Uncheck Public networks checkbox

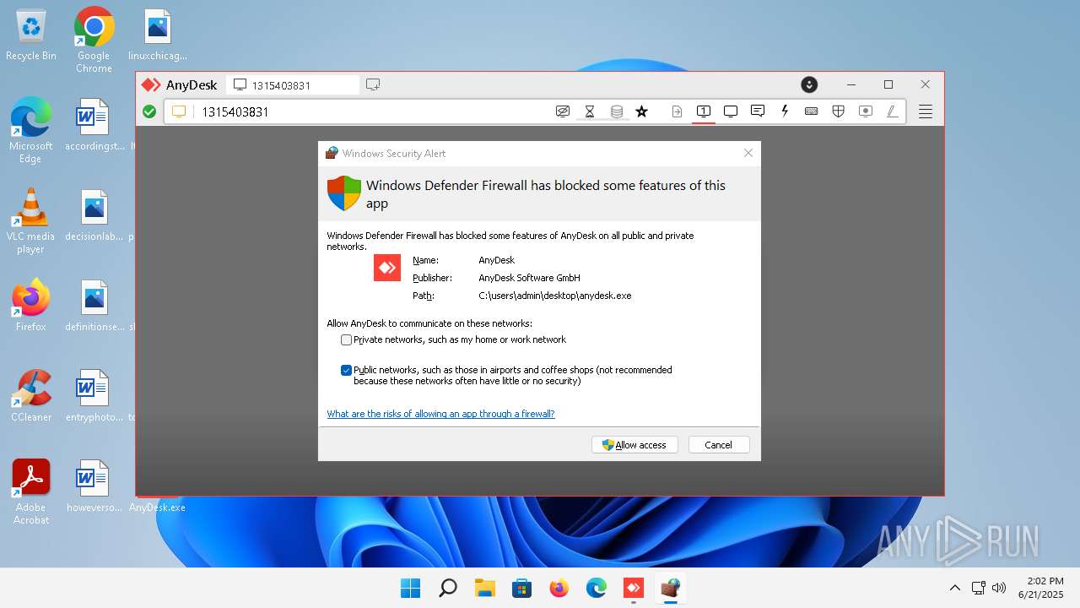point(346,371)
